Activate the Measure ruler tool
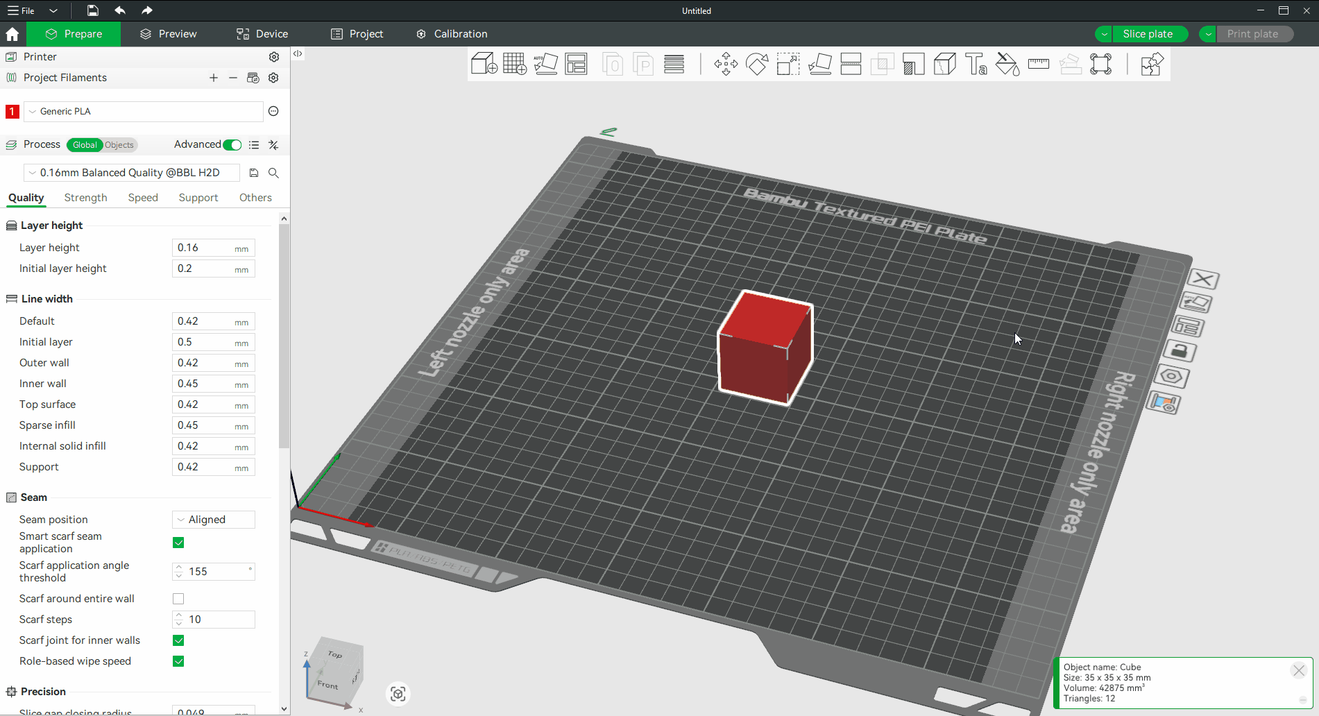Viewport: 1319px width, 716px height. pyautogui.click(x=1038, y=64)
